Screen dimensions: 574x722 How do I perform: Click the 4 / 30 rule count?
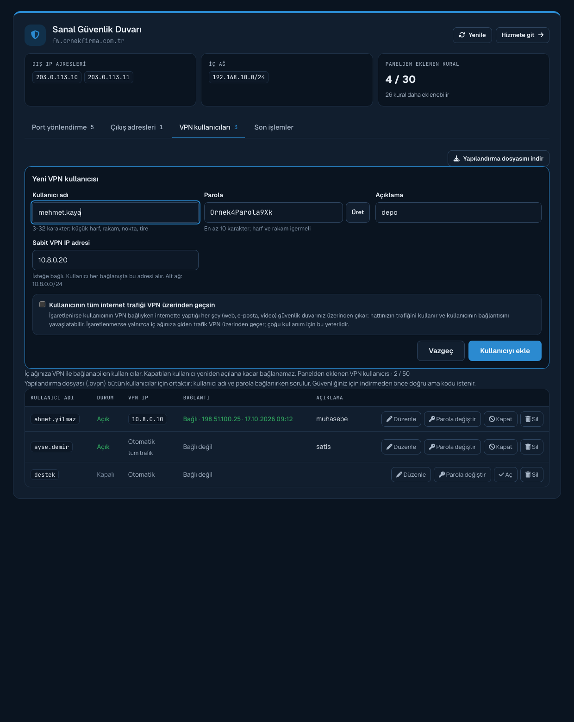tap(400, 80)
